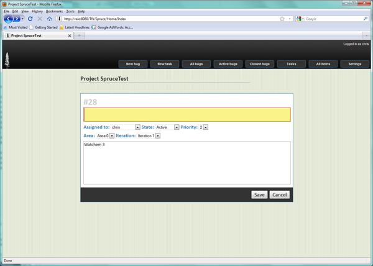
Task: List all tabs with the tab bar arrow
Action: click(366, 35)
